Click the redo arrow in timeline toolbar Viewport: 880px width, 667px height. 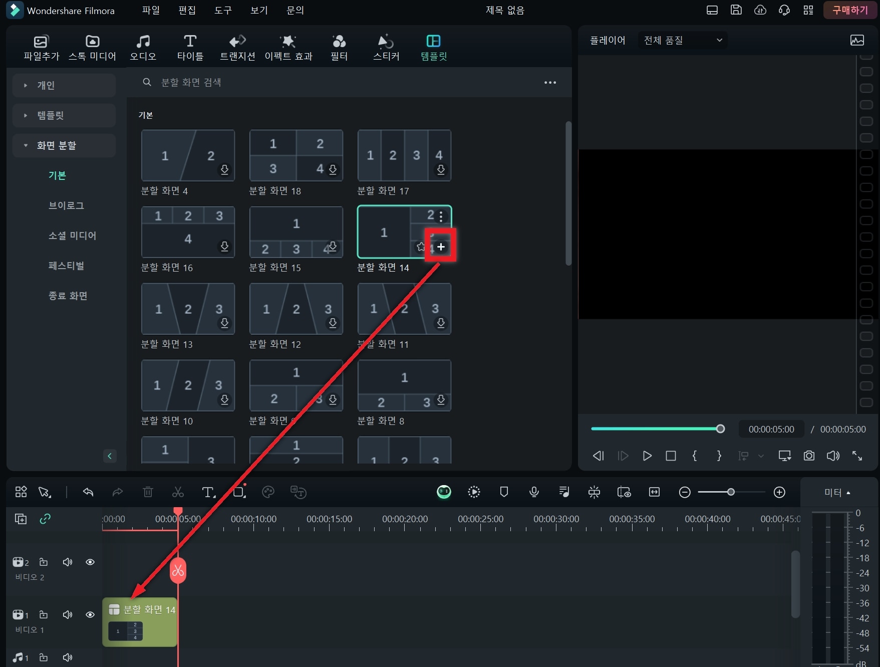click(x=117, y=492)
